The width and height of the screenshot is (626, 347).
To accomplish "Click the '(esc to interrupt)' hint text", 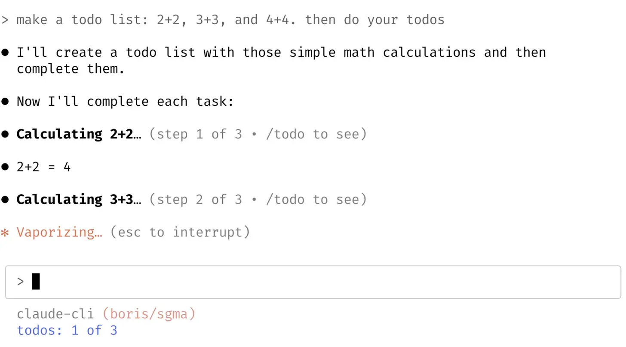I will point(180,233).
